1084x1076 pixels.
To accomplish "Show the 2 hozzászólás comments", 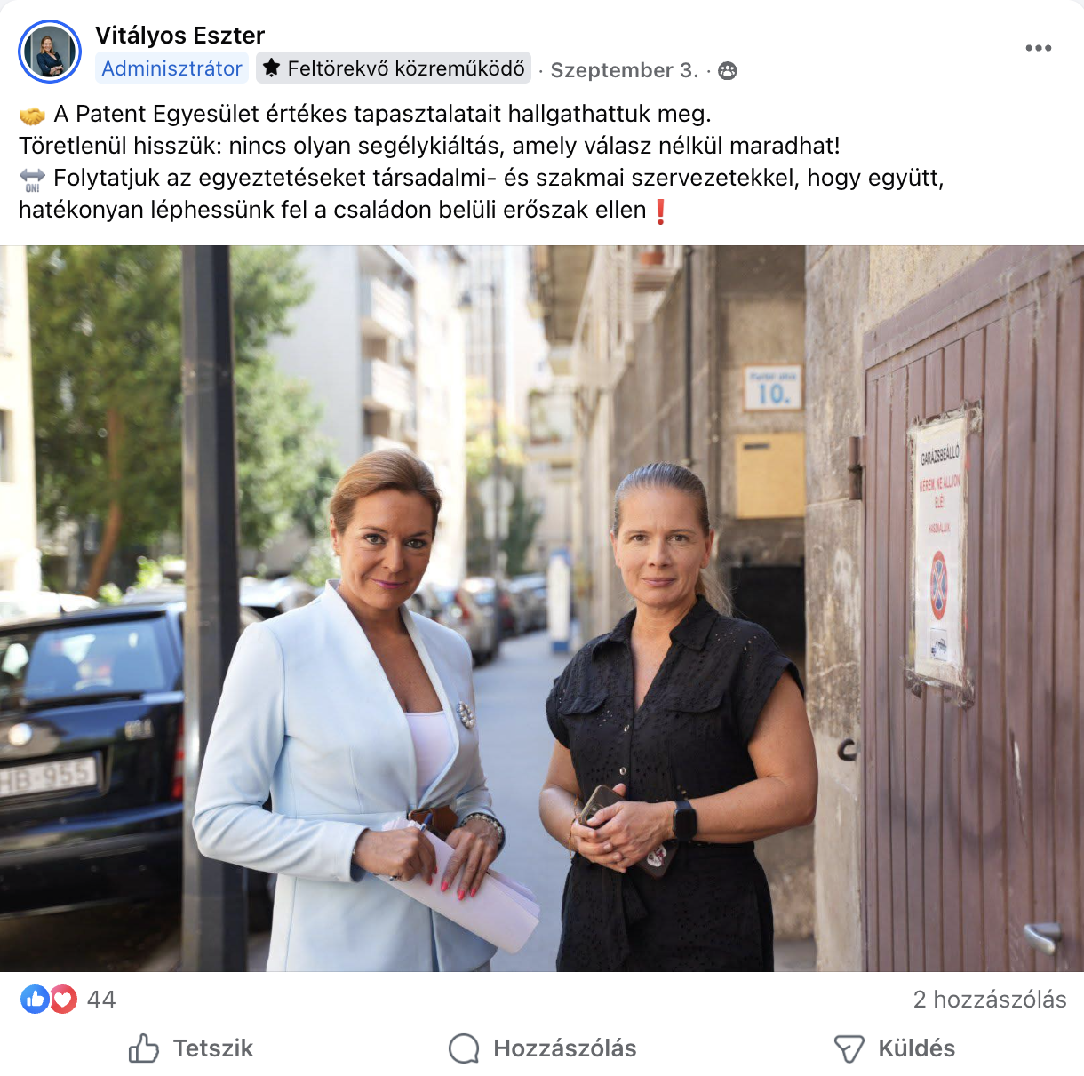I will (990, 1000).
